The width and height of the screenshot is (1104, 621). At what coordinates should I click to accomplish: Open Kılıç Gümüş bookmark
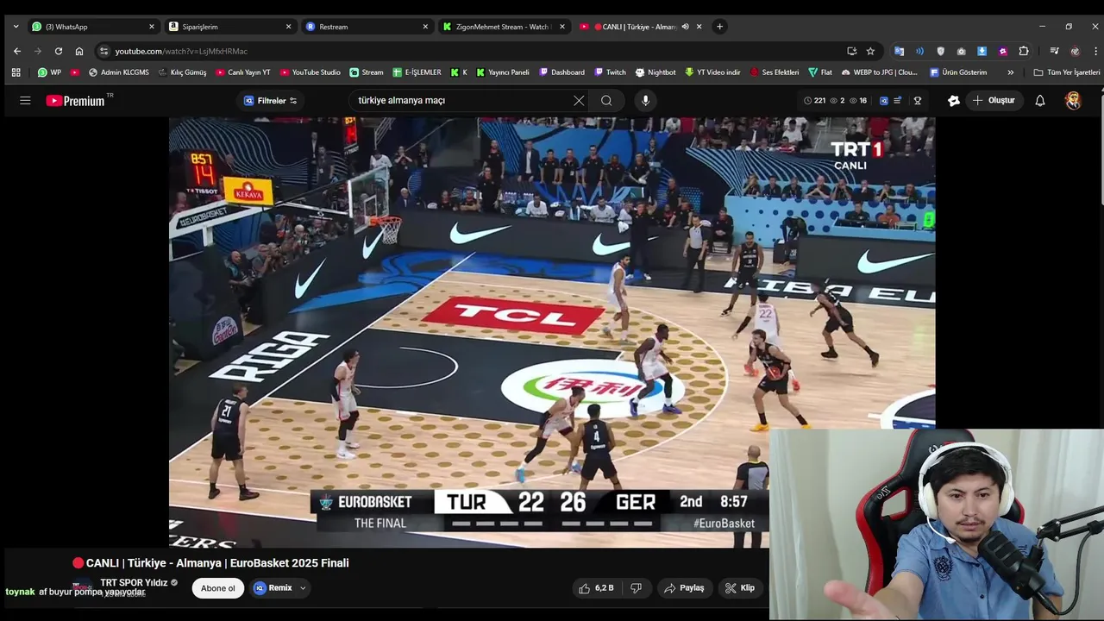pyautogui.click(x=182, y=72)
